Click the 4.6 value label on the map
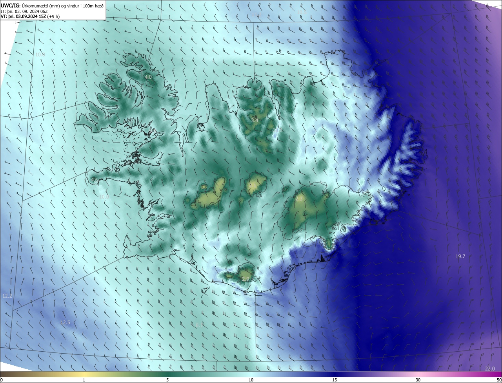The image size is (502, 383). 94,180
